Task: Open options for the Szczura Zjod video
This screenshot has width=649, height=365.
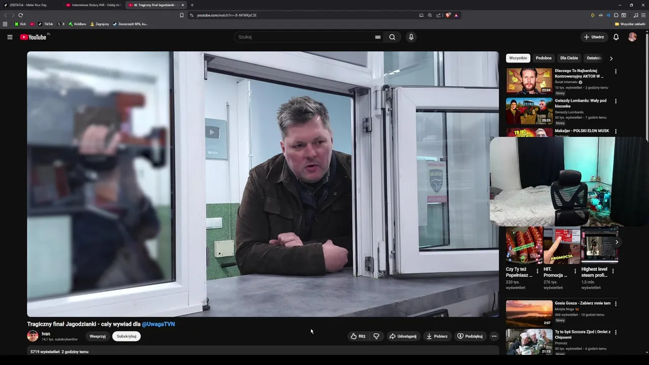Action: point(616,333)
